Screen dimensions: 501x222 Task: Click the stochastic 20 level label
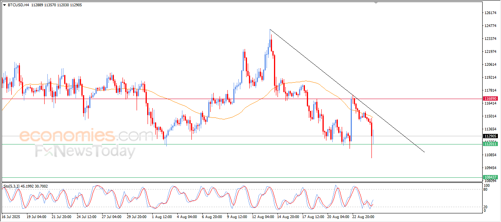point(486,206)
